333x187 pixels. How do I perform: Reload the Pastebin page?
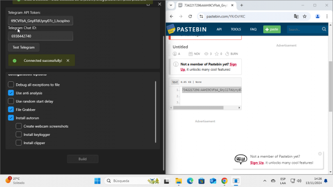point(190,17)
